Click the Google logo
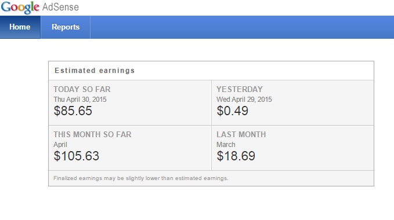The height and width of the screenshot is (220, 394). point(20,8)
